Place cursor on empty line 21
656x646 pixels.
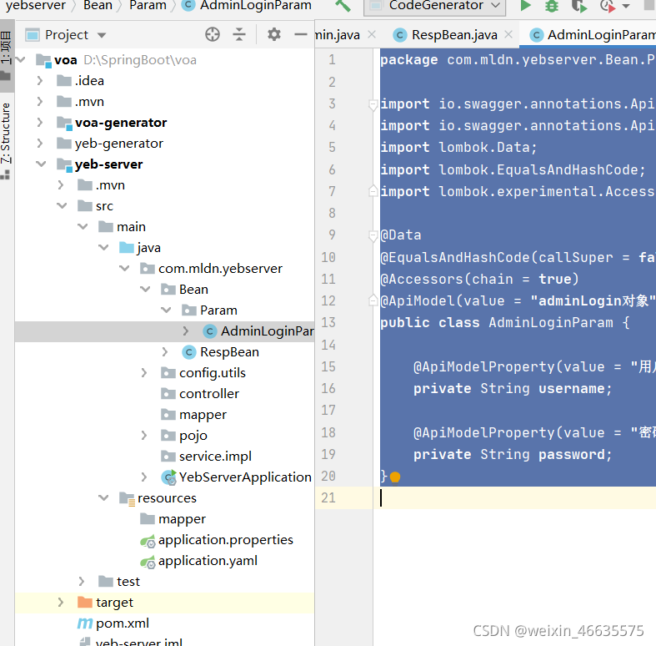tap(514, 497)
